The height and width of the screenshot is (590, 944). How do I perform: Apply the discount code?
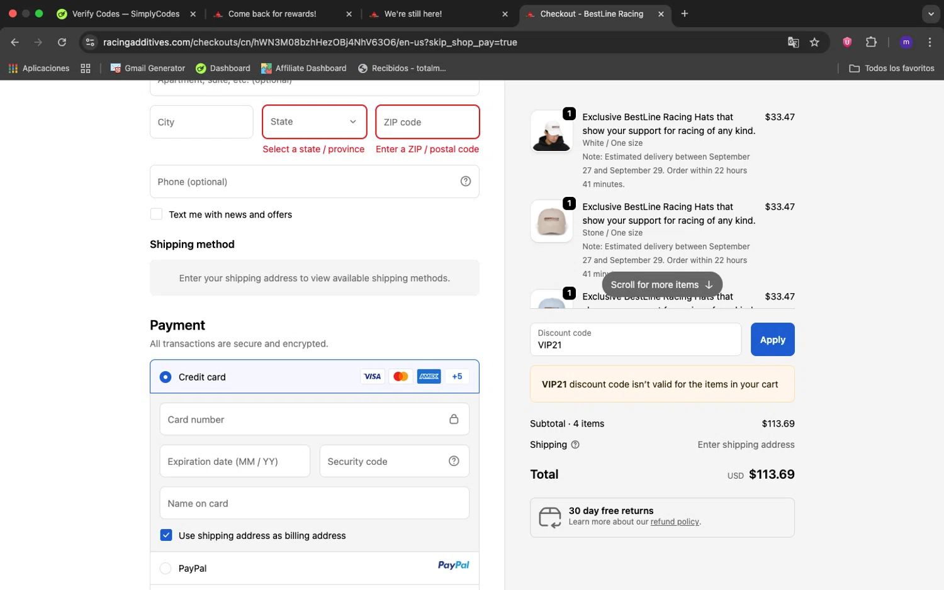(772, 340)
